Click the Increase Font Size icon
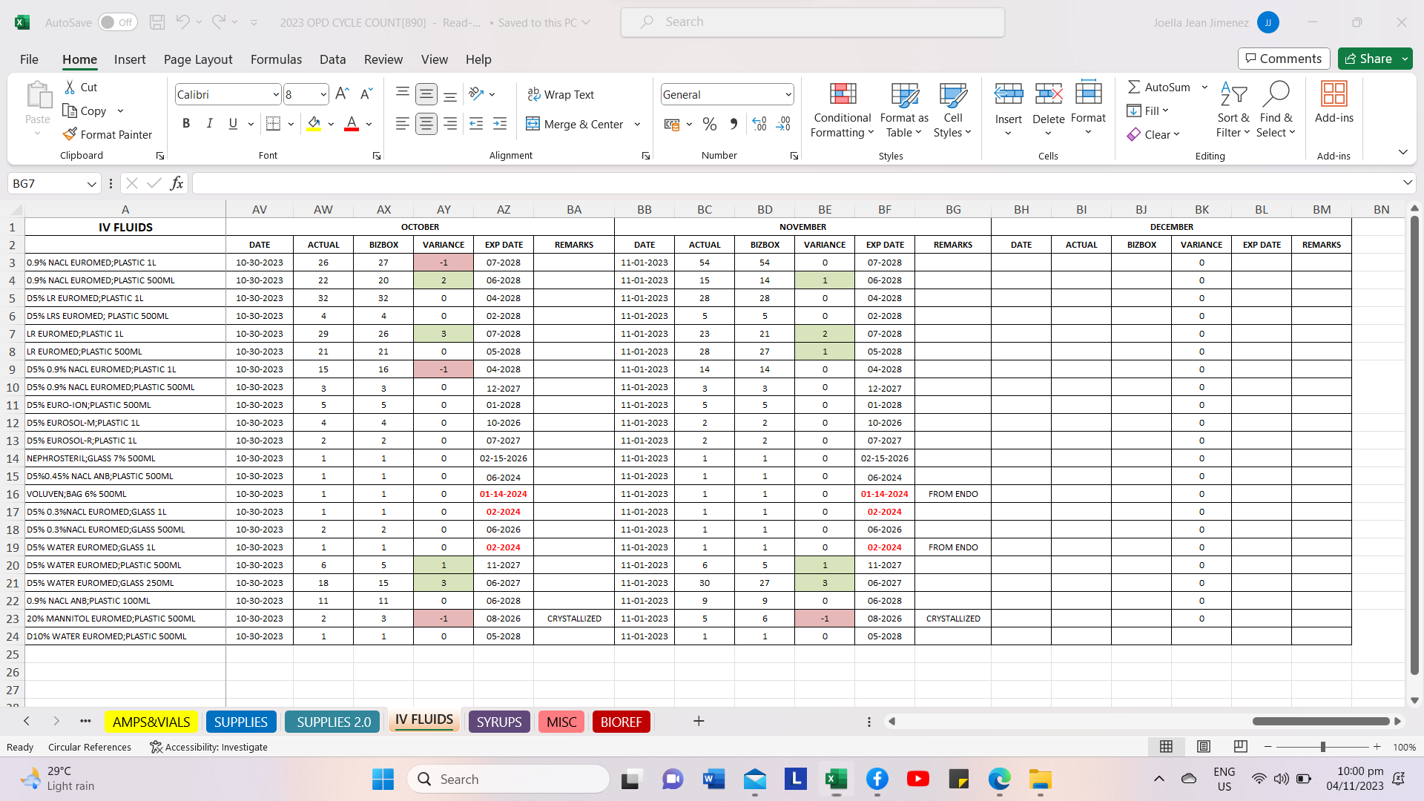This screenshot has width=1424, height=801. click(x=341, y=94)
